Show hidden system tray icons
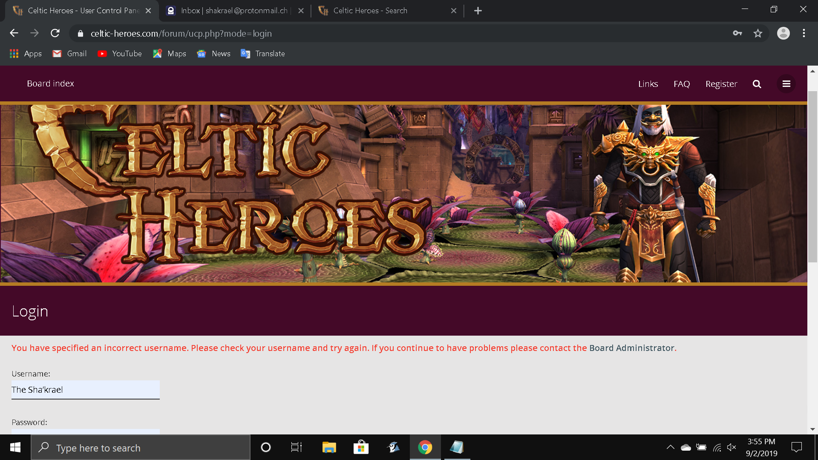Viewport: 818px width, 460px height. 670,447
